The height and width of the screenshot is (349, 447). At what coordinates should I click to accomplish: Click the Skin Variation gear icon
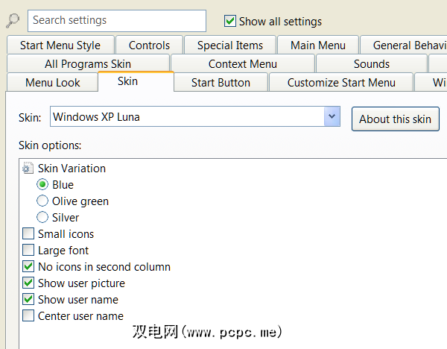point(28,169)
